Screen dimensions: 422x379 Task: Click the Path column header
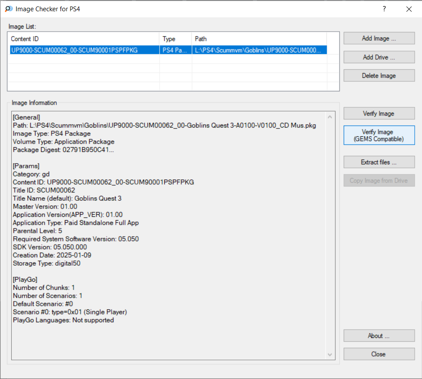tap(259, 39)
